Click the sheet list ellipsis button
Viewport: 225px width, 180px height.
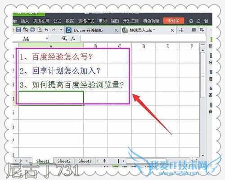click(x=99, y=161)
